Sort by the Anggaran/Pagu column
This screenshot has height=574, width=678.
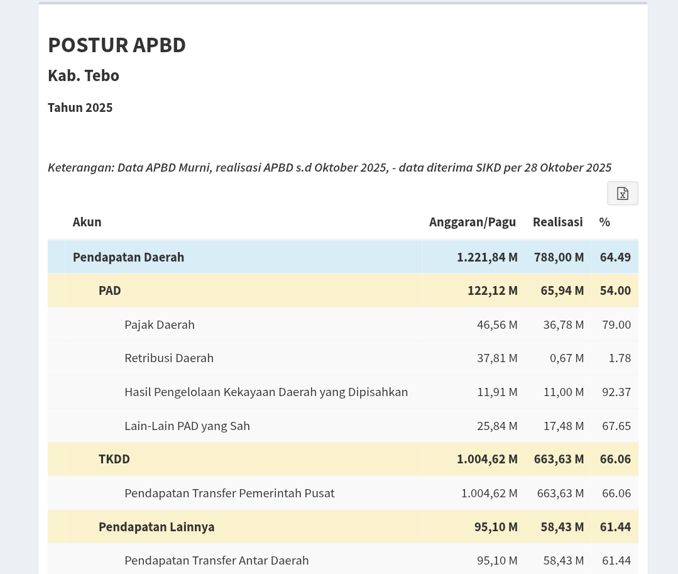(x=472, y=221)
